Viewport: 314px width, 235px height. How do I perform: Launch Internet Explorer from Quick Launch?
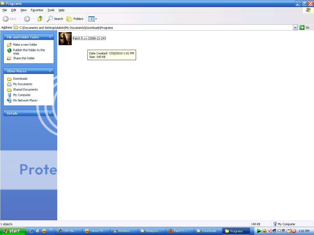point(32,231)
